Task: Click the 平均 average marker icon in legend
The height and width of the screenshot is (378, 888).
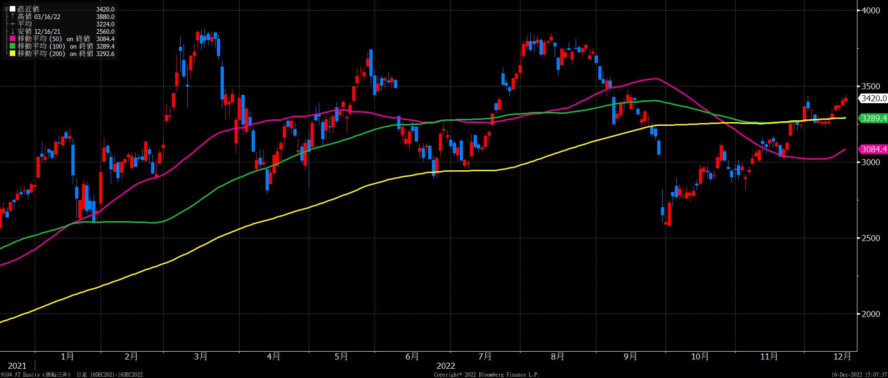Action: tap(13, 24)
